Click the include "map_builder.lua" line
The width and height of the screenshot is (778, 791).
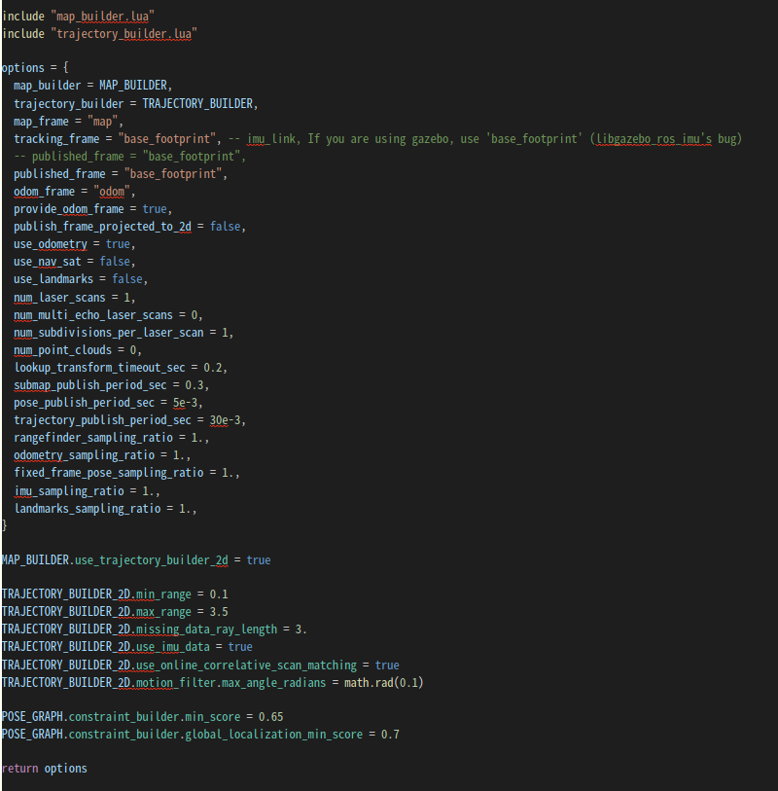pyautogui.click(x=78, y=17)
